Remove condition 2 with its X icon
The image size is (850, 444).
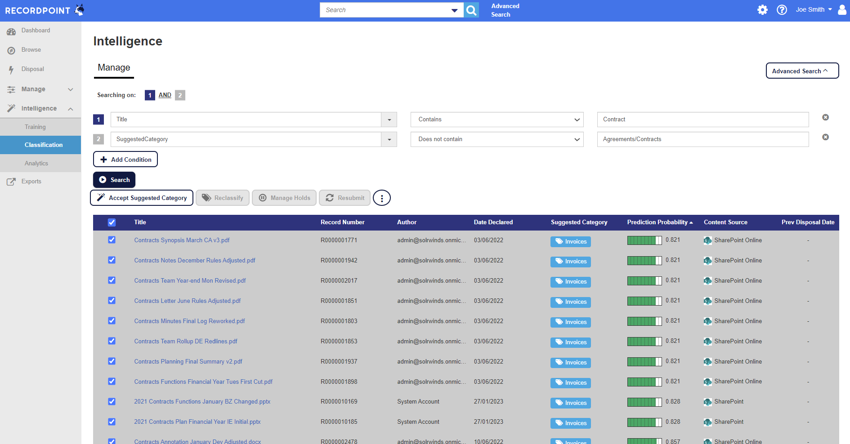pos(825,137)
